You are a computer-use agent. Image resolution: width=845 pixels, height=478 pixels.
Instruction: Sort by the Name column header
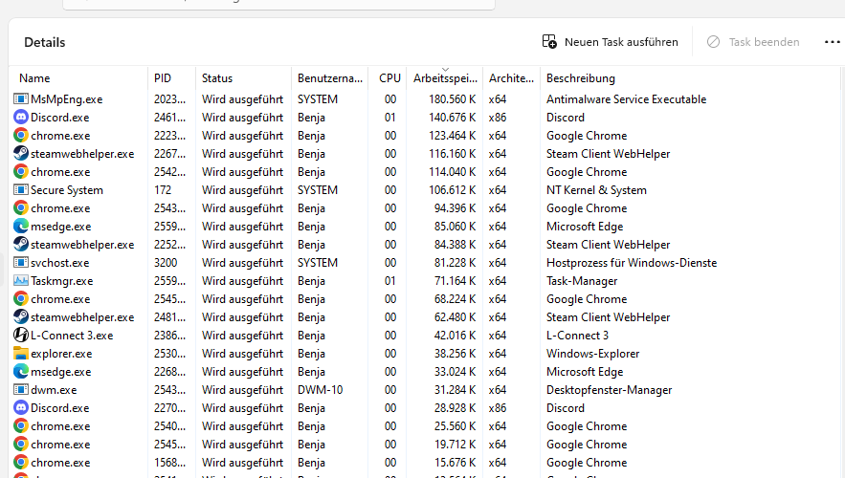point(34,78)
